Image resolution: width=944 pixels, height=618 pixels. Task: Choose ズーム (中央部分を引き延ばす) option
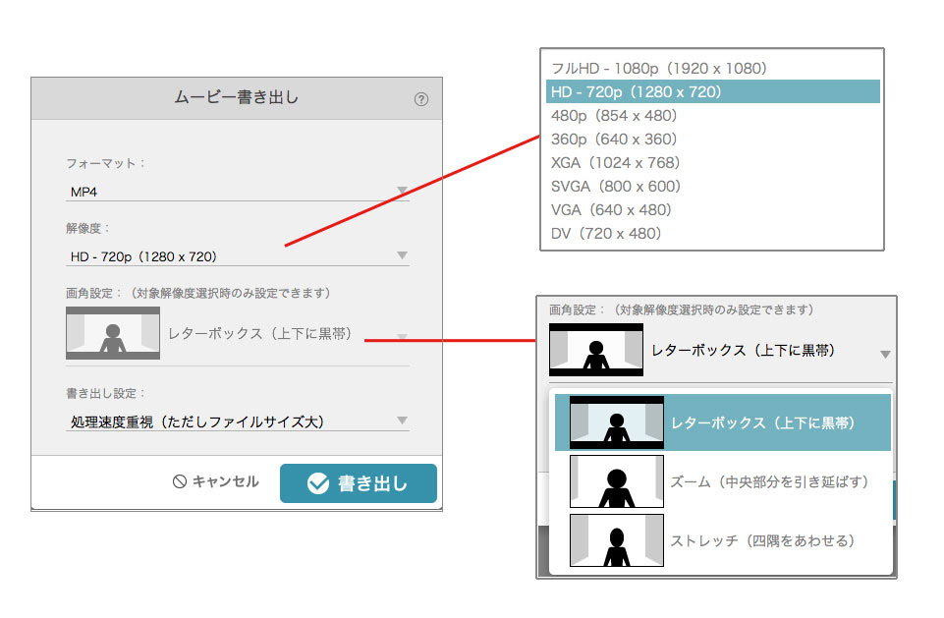pyautogui.click(x=722, y=481)
